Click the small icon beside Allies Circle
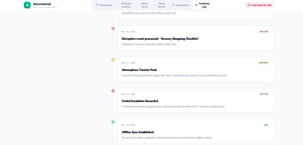 [x=139, y=5]
